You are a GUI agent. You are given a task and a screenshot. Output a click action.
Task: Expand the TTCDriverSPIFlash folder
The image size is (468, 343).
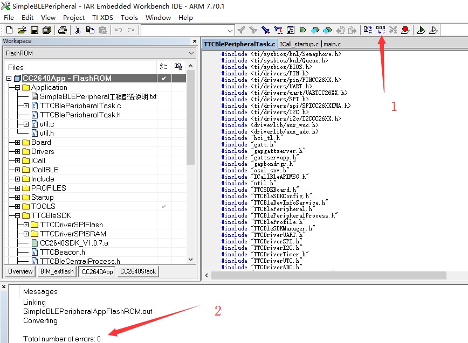click(x=26, y=225)
